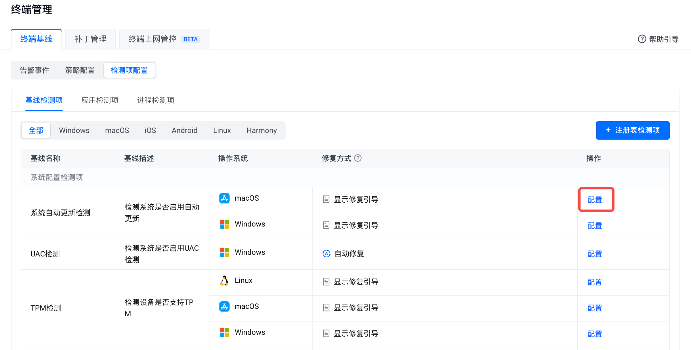Filter the list by iOS

pos(150,130)
